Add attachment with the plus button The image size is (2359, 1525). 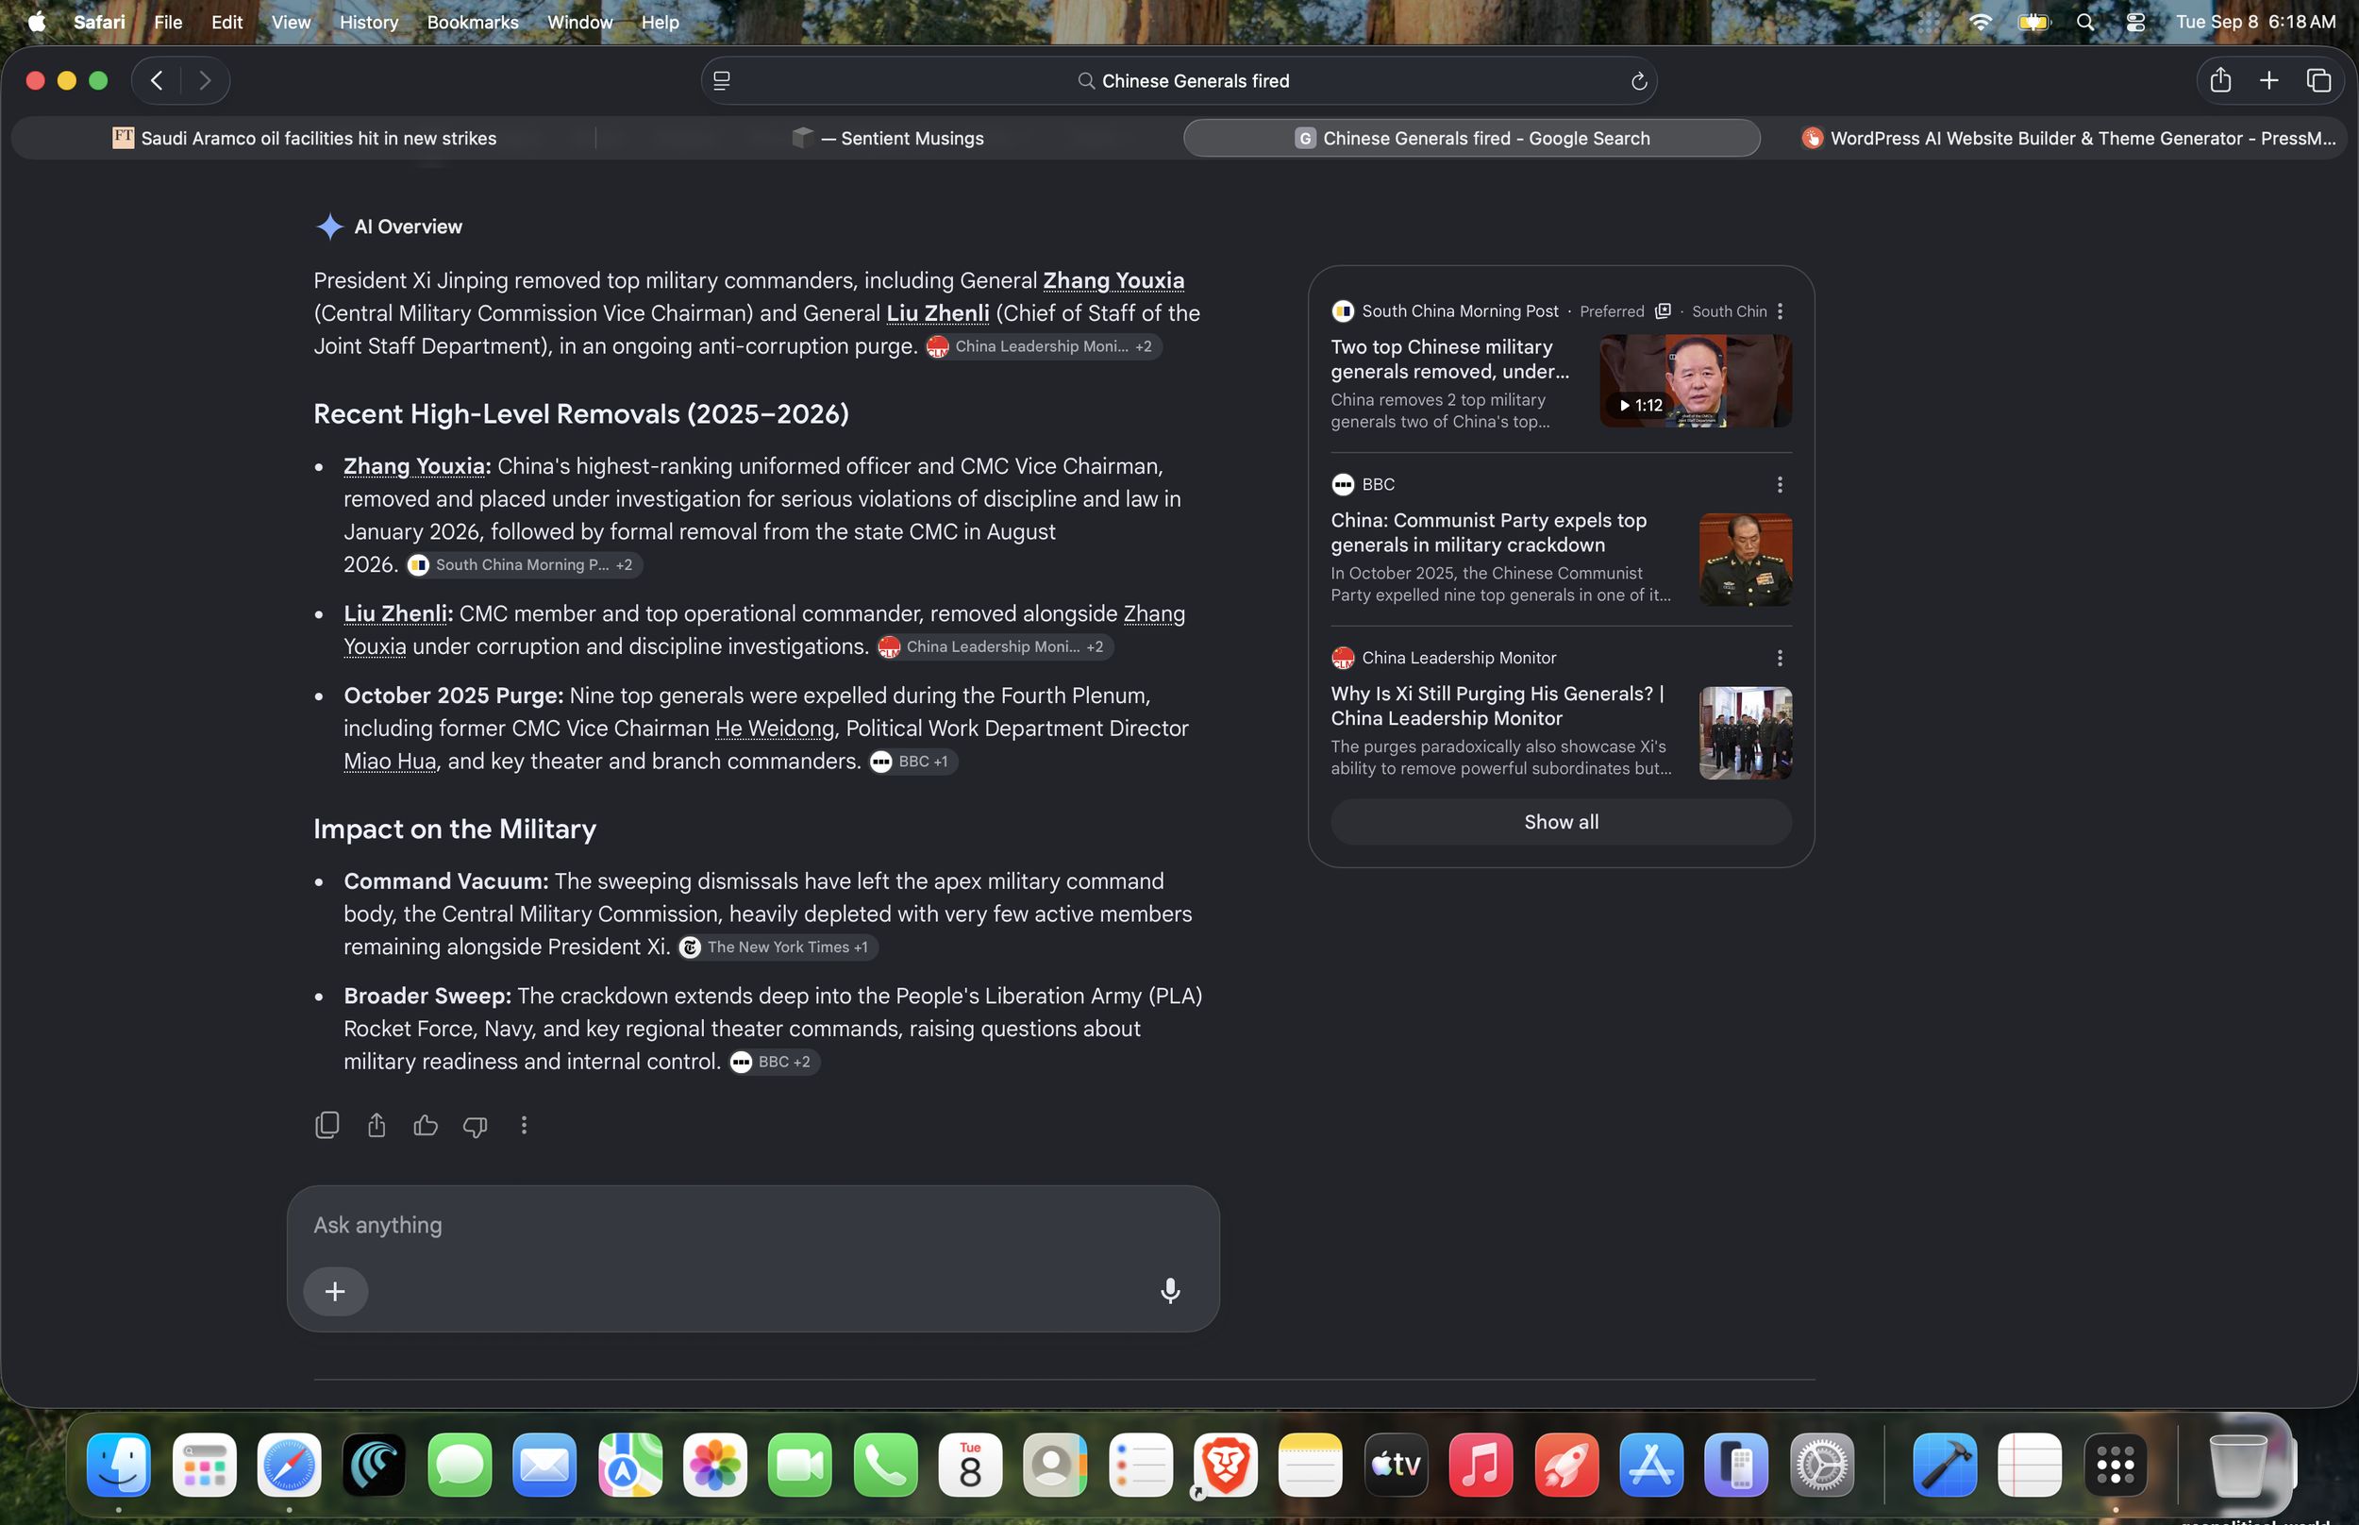click(x=336, y=1291)
